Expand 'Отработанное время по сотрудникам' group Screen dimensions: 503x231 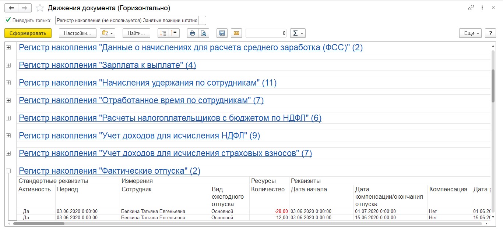(x=8, y=100)
